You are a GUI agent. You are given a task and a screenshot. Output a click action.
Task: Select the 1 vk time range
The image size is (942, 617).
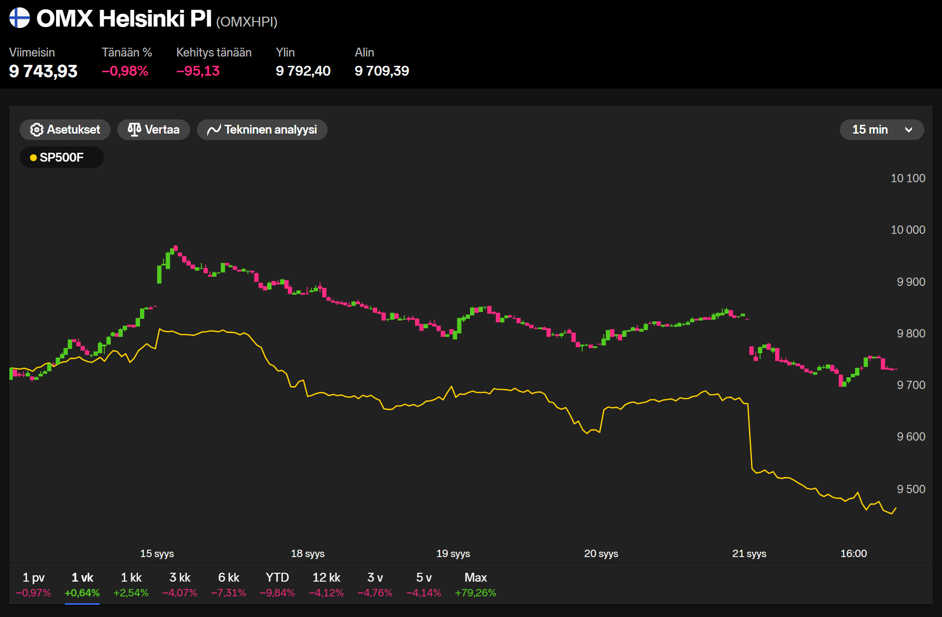pos(82,584)
